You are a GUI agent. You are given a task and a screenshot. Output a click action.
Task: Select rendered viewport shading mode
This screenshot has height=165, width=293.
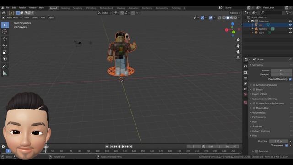click(x=235, y=18)
